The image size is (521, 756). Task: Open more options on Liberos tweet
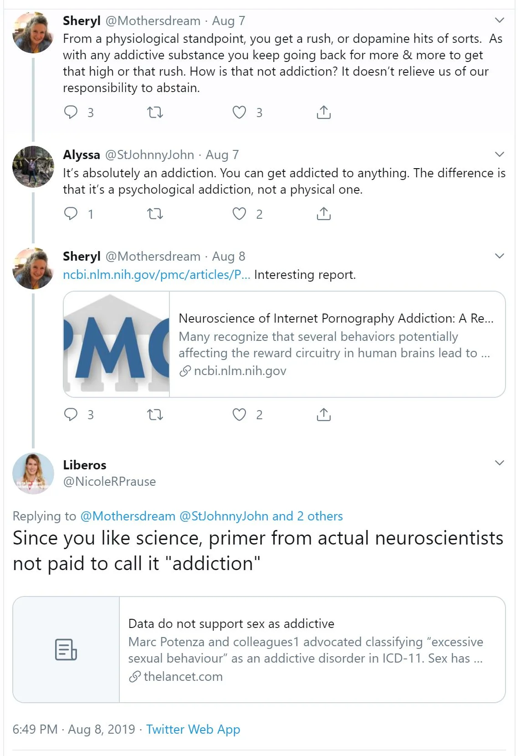coord(499,463)
